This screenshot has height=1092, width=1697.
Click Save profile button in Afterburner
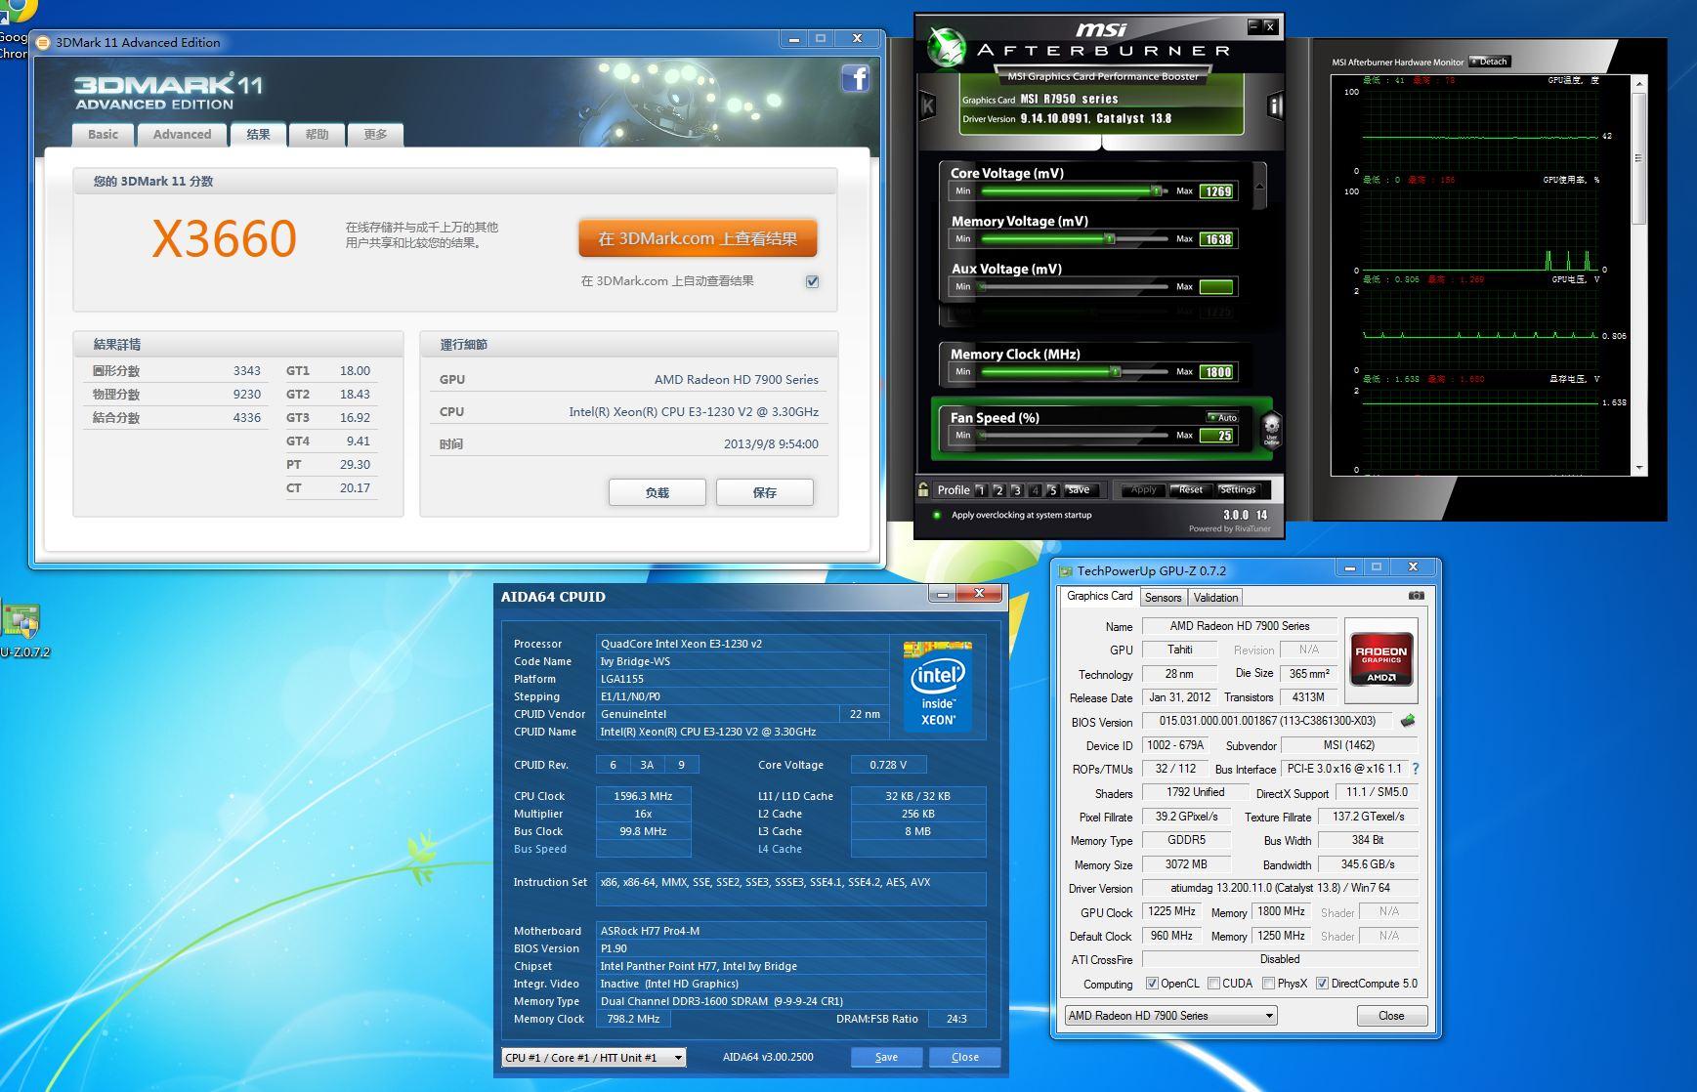coord(1079,489)
